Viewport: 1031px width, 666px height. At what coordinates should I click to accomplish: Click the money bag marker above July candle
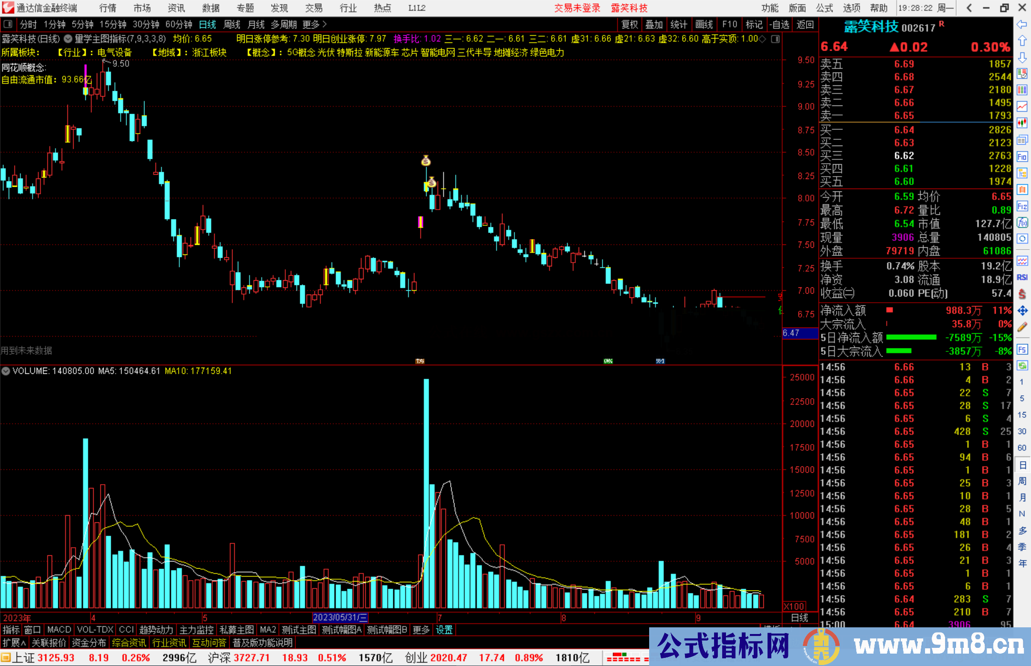[426, 161]
